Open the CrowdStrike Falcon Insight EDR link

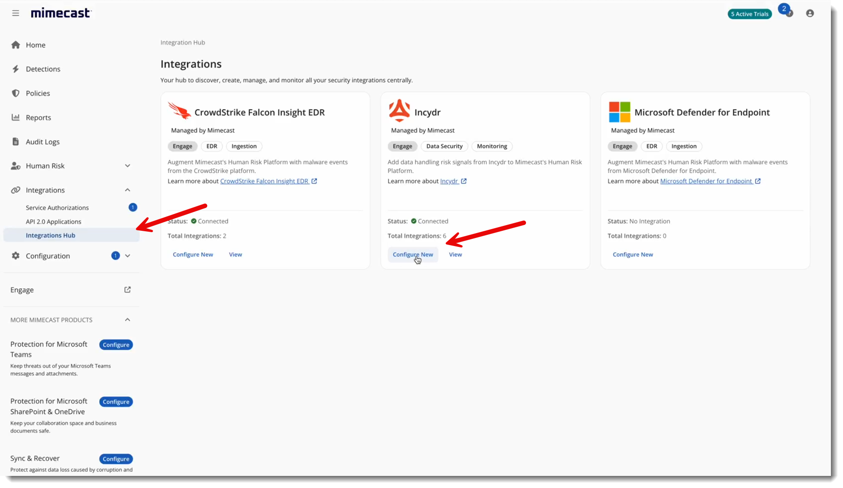(x=265, y=181)
